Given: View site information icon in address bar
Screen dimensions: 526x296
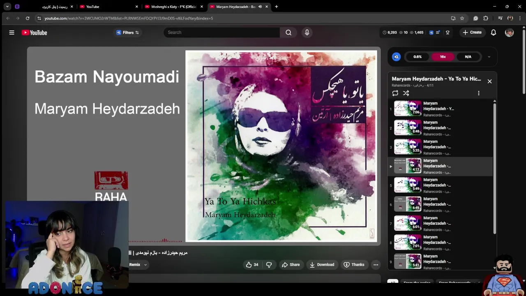Looking at the screenshot, I should click(39, 18).
